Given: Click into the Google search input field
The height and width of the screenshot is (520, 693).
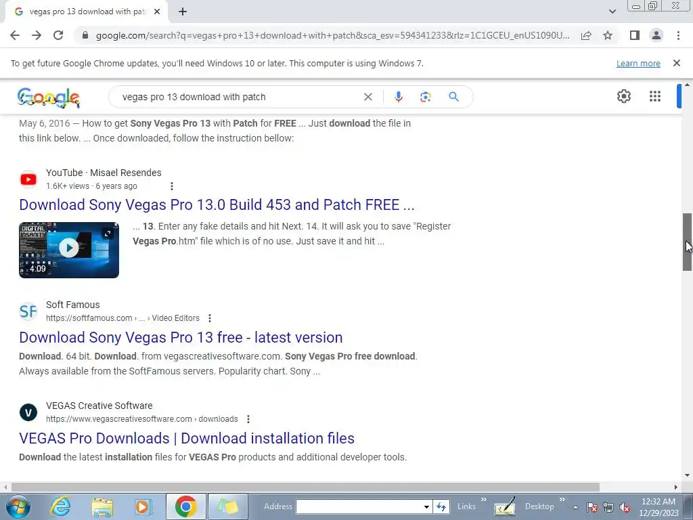Looking at the screenshot, I should coord(239,97).
